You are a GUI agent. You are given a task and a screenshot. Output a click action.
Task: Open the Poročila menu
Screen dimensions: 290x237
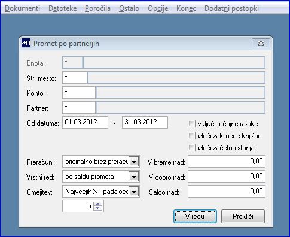(97, 8)
